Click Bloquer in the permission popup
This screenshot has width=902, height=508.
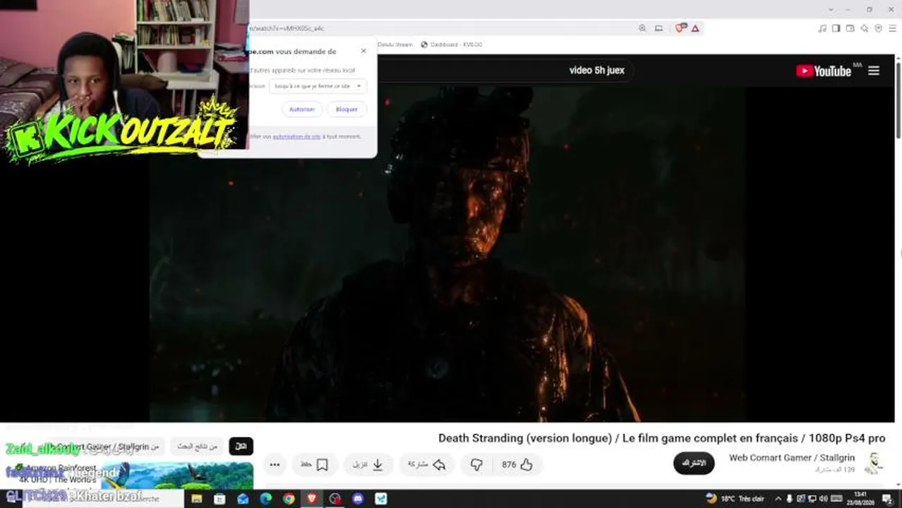click(347, 109)
